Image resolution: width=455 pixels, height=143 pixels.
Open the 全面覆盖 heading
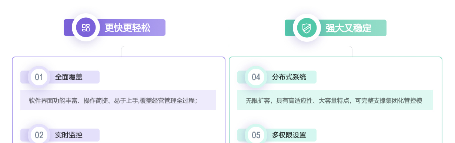pyautogui.click(x=69, y=77)
